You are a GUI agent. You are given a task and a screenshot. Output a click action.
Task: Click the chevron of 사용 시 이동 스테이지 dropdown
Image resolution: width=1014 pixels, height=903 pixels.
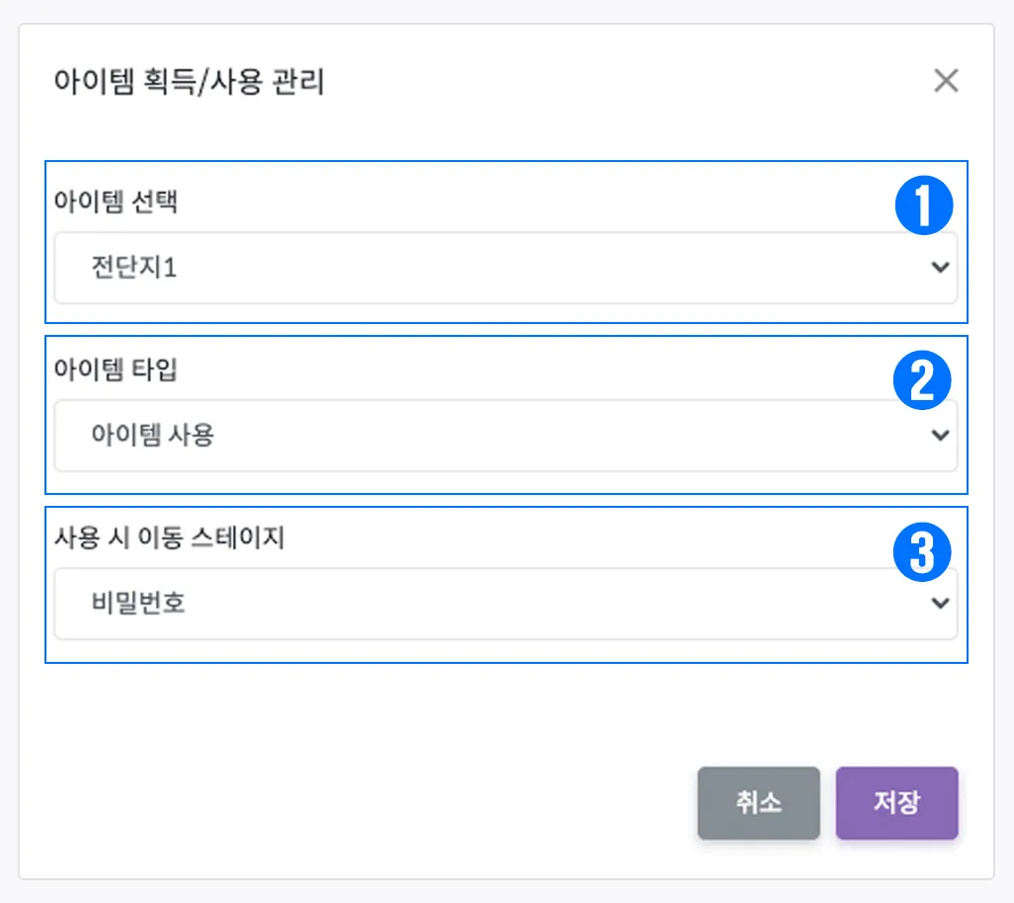point(940,604)
